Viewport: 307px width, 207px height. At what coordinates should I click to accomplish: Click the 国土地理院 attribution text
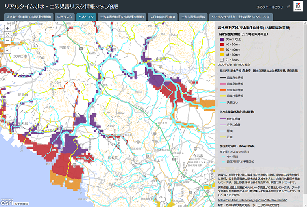point(20,204)
